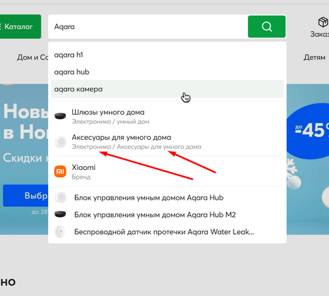Select suggestion "aqara hub"

[167, 72]
